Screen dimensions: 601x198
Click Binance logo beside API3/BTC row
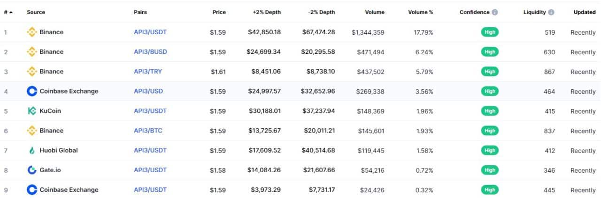[x=32, y=131]
